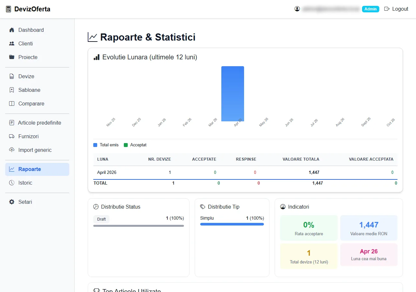Open Setari from the sidebar

click(x=37, y=202)
